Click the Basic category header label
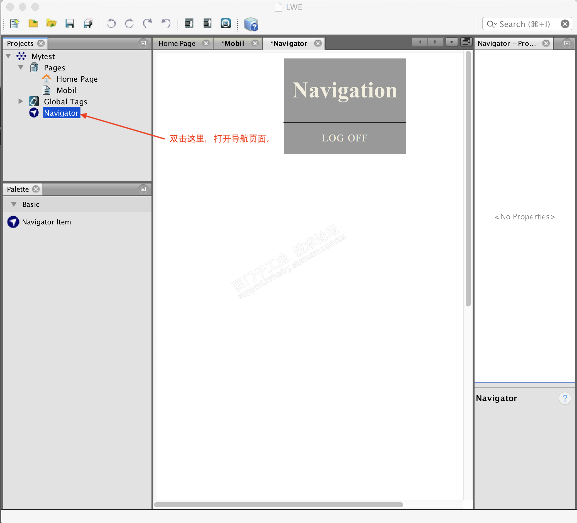 [31, 204]
